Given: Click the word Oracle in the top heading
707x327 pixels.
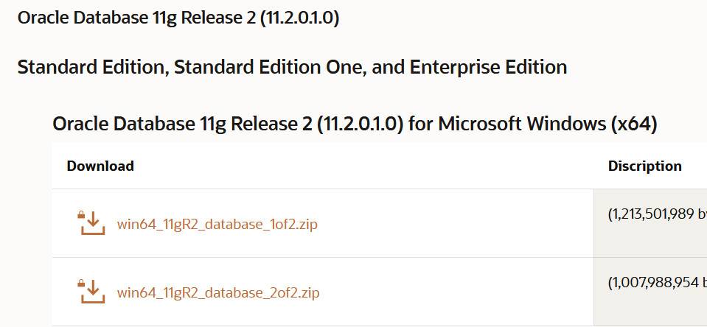Looking at the screenshot, I should click(42, 18).
